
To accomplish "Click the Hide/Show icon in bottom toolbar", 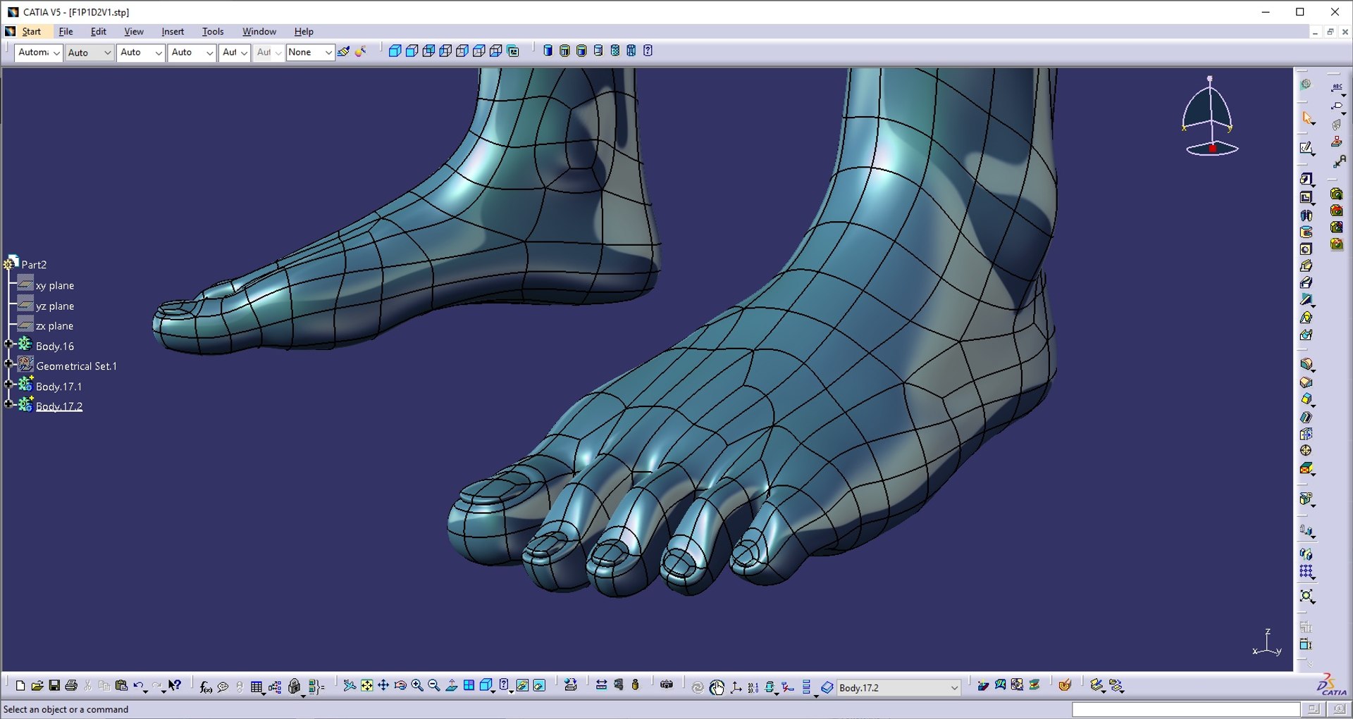I will [522, 686].
